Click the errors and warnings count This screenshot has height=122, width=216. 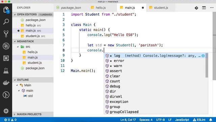(x=10, y=120)
